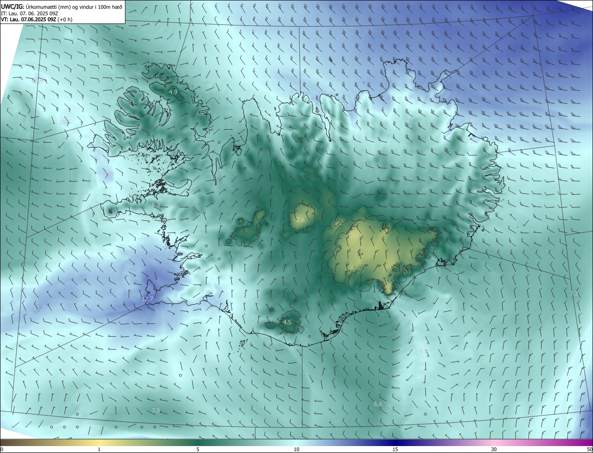Click the 'IT: Lau. 07. 06. 2025 09Z' line

point(30,13)
